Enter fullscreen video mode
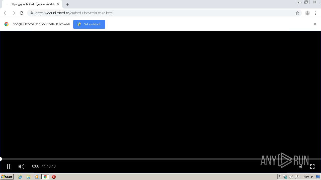The width and height of the screenshot is (321, 180). 312,166
